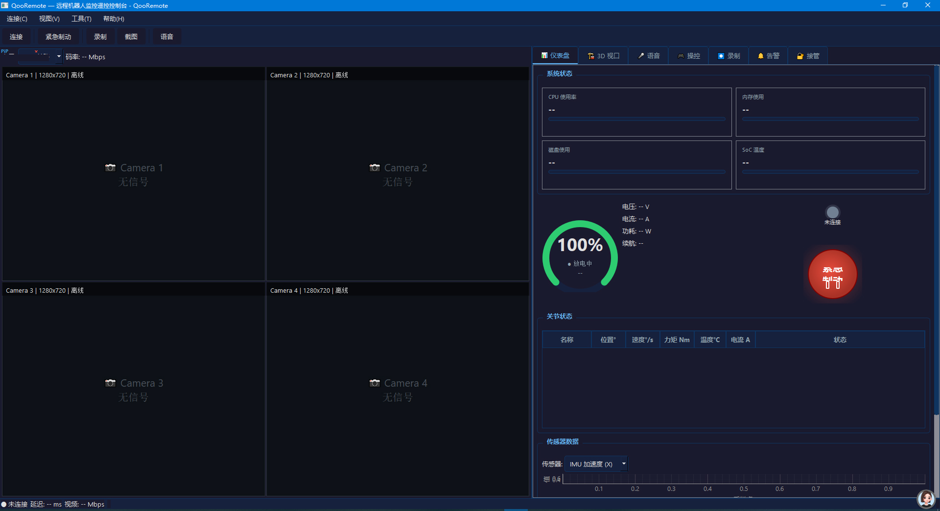Viewport: 940px width, 511px height.
Task: Open the 传感器 IMU 加速度 (X) dropdown
Action: [596, 464]
